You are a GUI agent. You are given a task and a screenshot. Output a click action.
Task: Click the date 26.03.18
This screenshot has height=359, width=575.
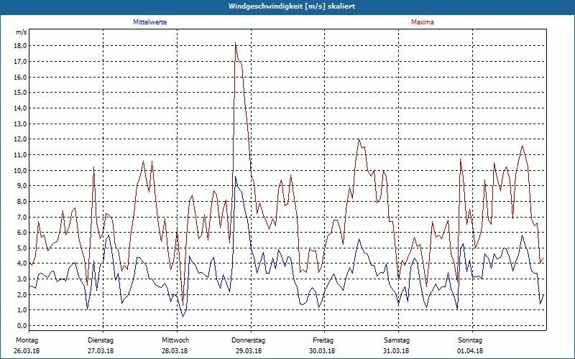(x=27, y=351)
